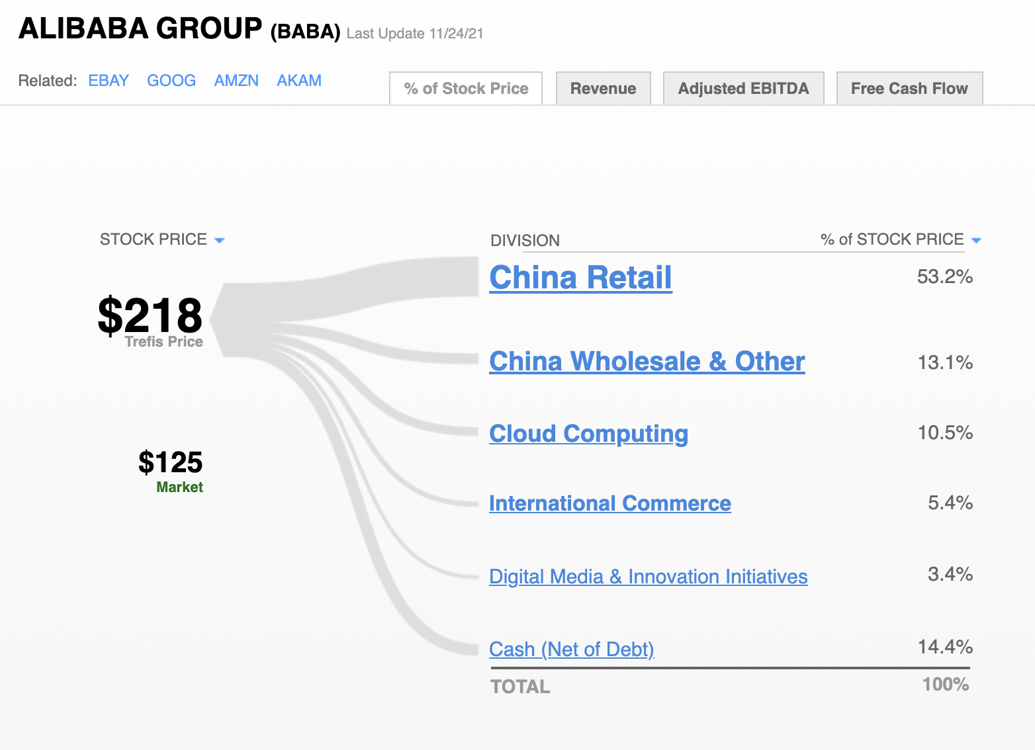Switch to the % of Stock Price tab

pos(466,89)
